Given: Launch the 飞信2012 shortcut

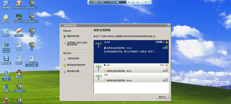Looking at the screenshot, I should (19, 32).
